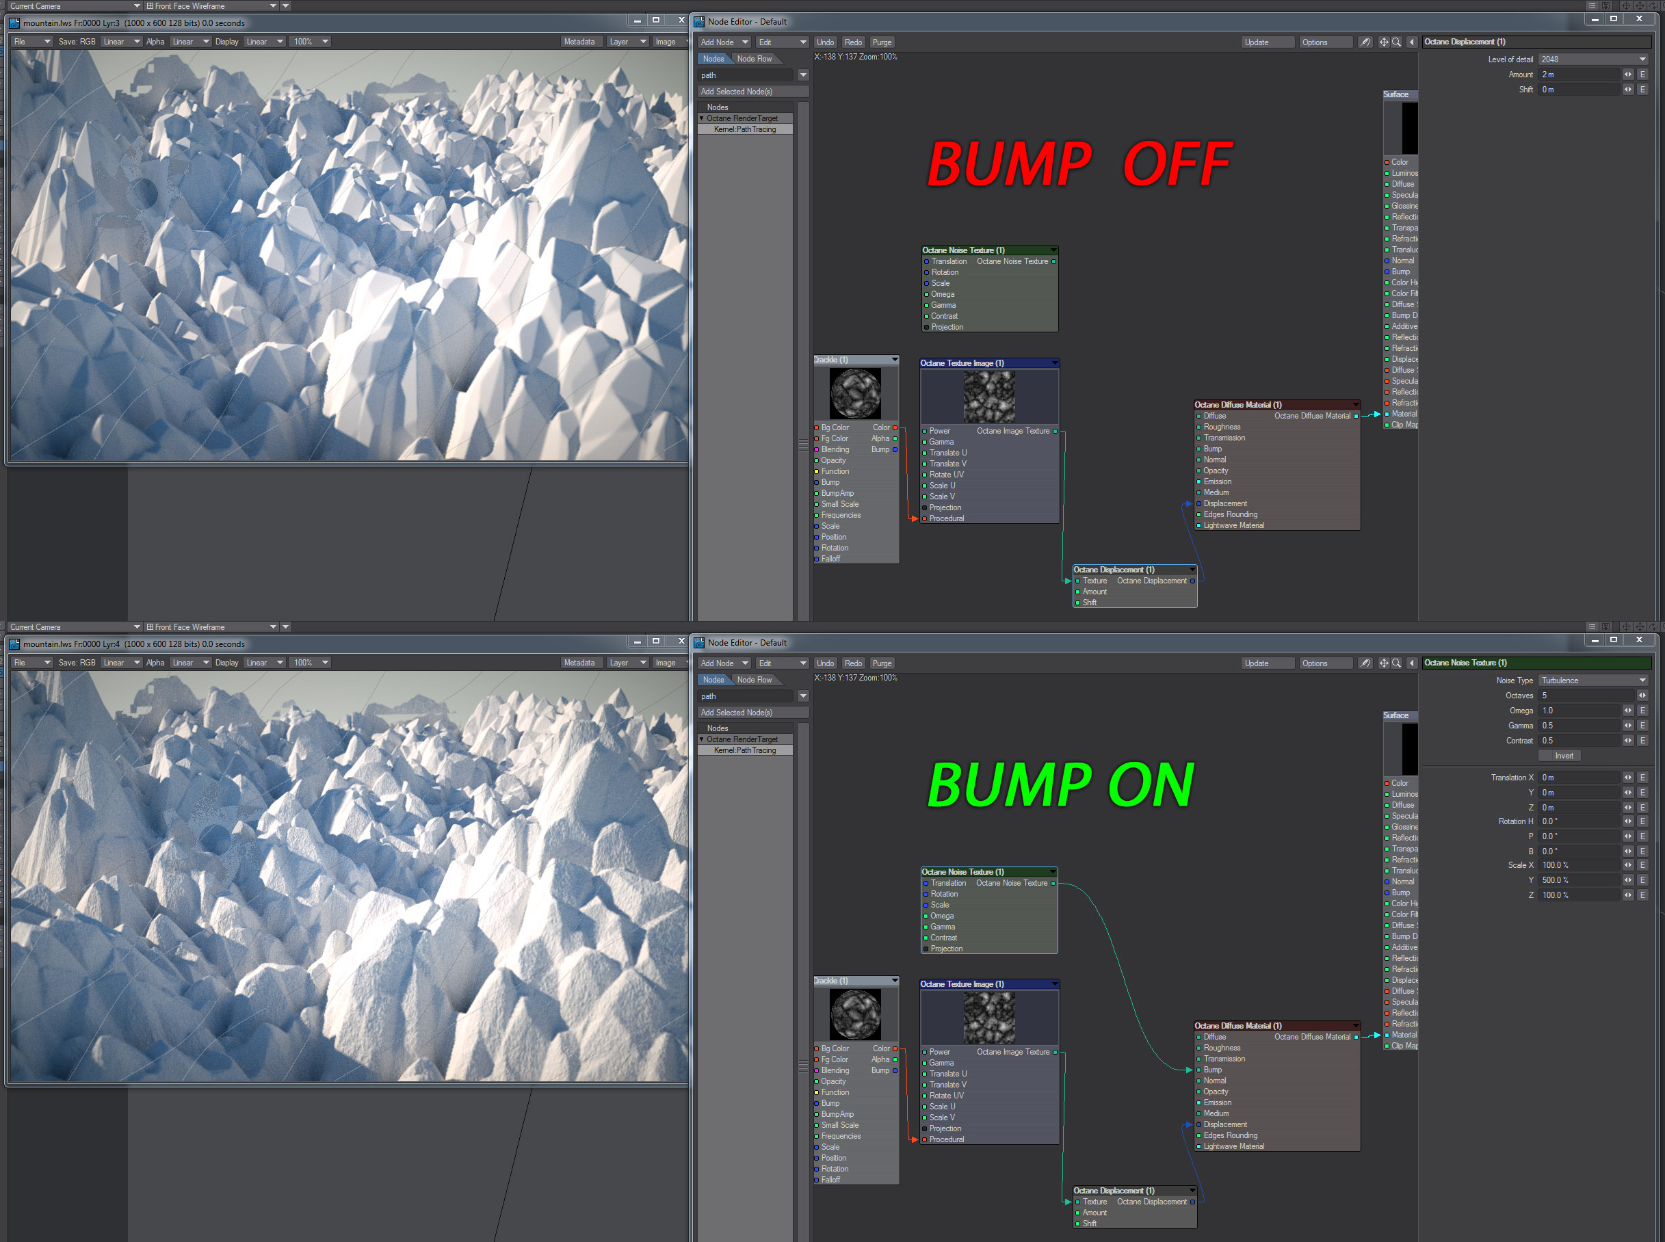1665x1242 pixels.
Task: Click envelope E button for Amount
Action: (x=1642, y=75)
